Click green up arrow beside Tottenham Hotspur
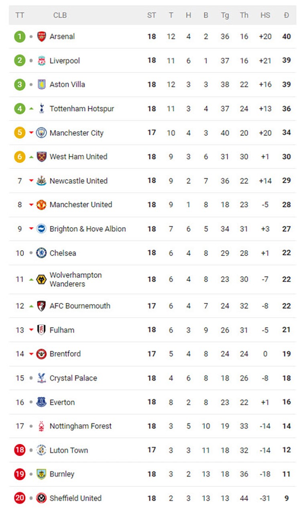297x508 pixels. pyautogui.click(x=31, y=109)
